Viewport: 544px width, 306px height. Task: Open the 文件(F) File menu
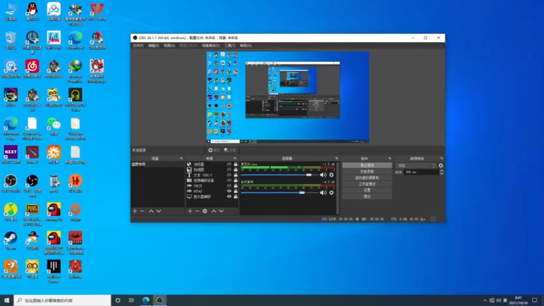click(x=138, y=46)
